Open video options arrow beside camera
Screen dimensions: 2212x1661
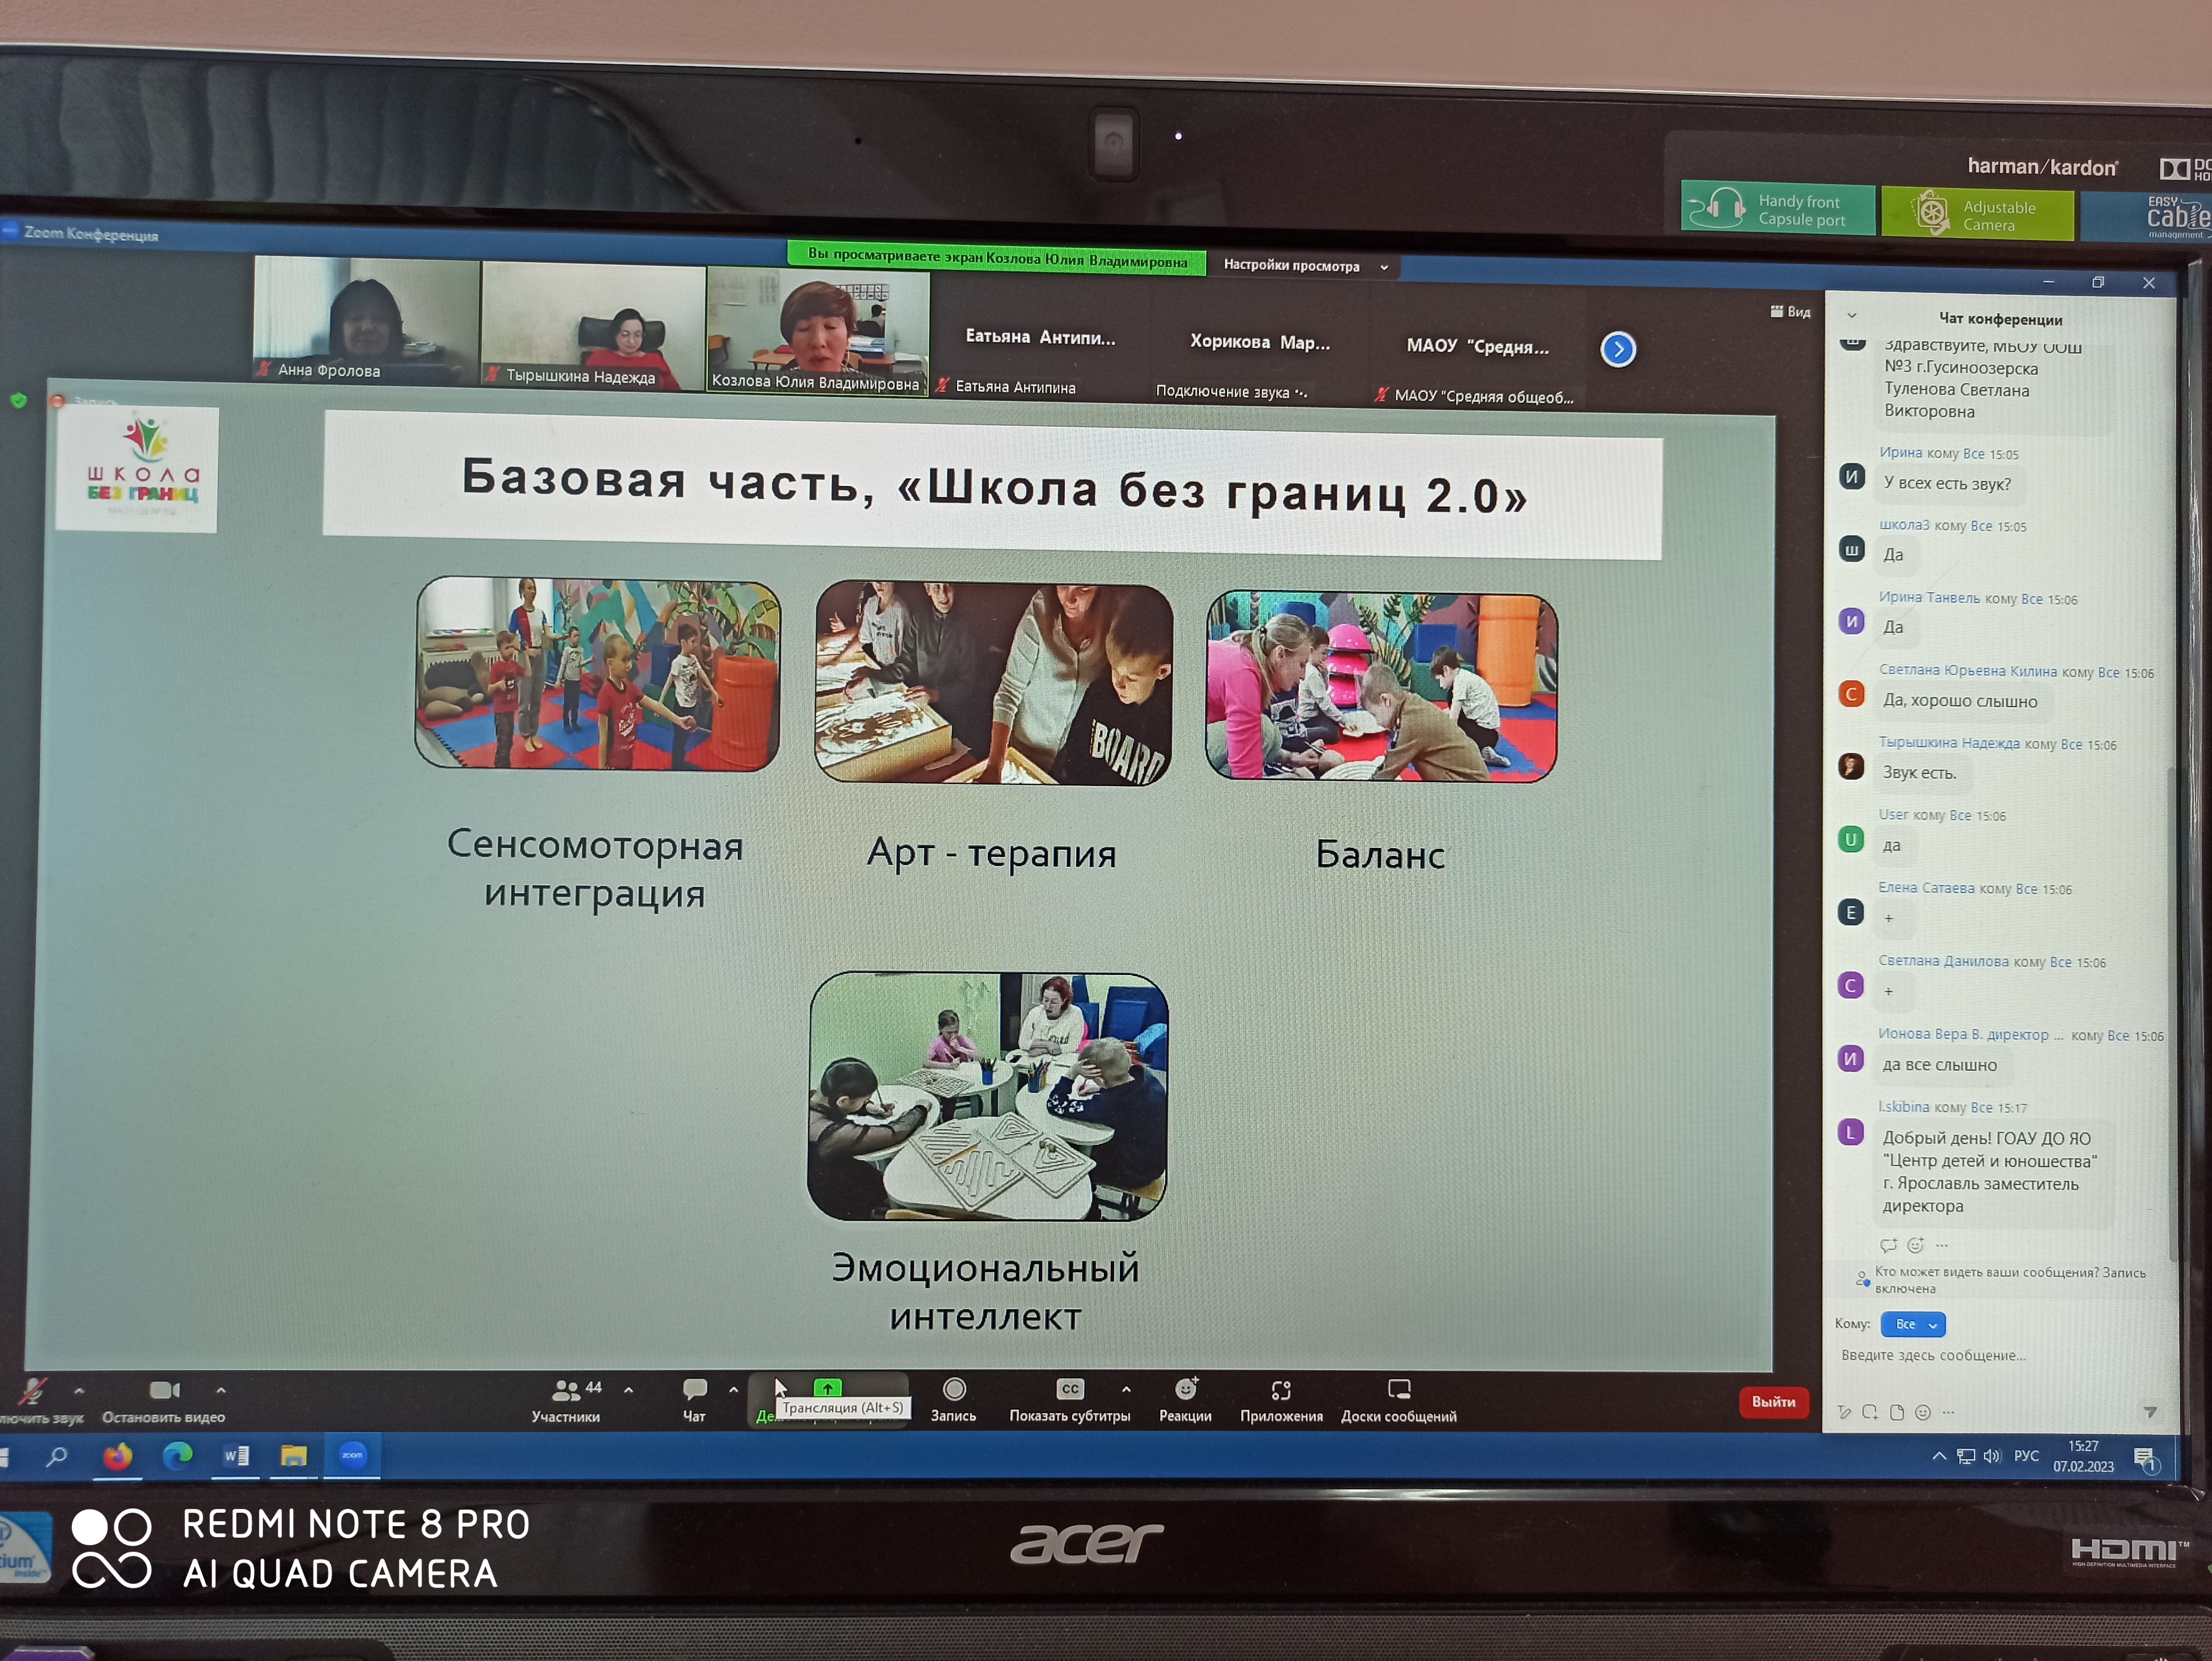coord(221,1390)
